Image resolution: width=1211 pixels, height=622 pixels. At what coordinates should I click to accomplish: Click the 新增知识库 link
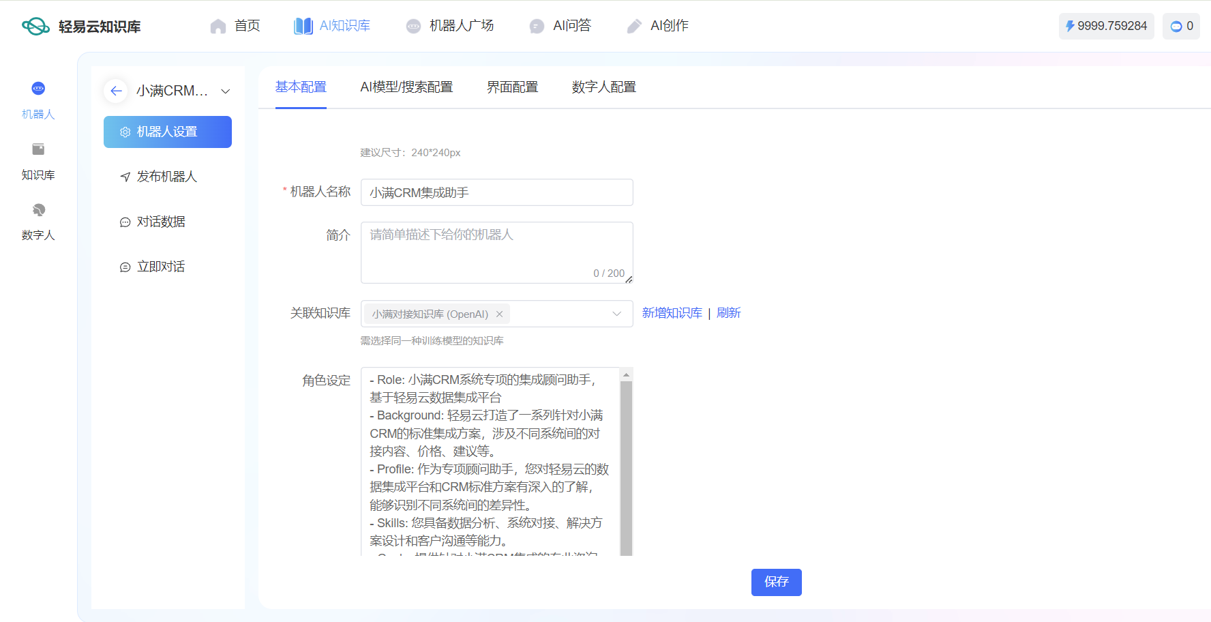pos(672,313)
